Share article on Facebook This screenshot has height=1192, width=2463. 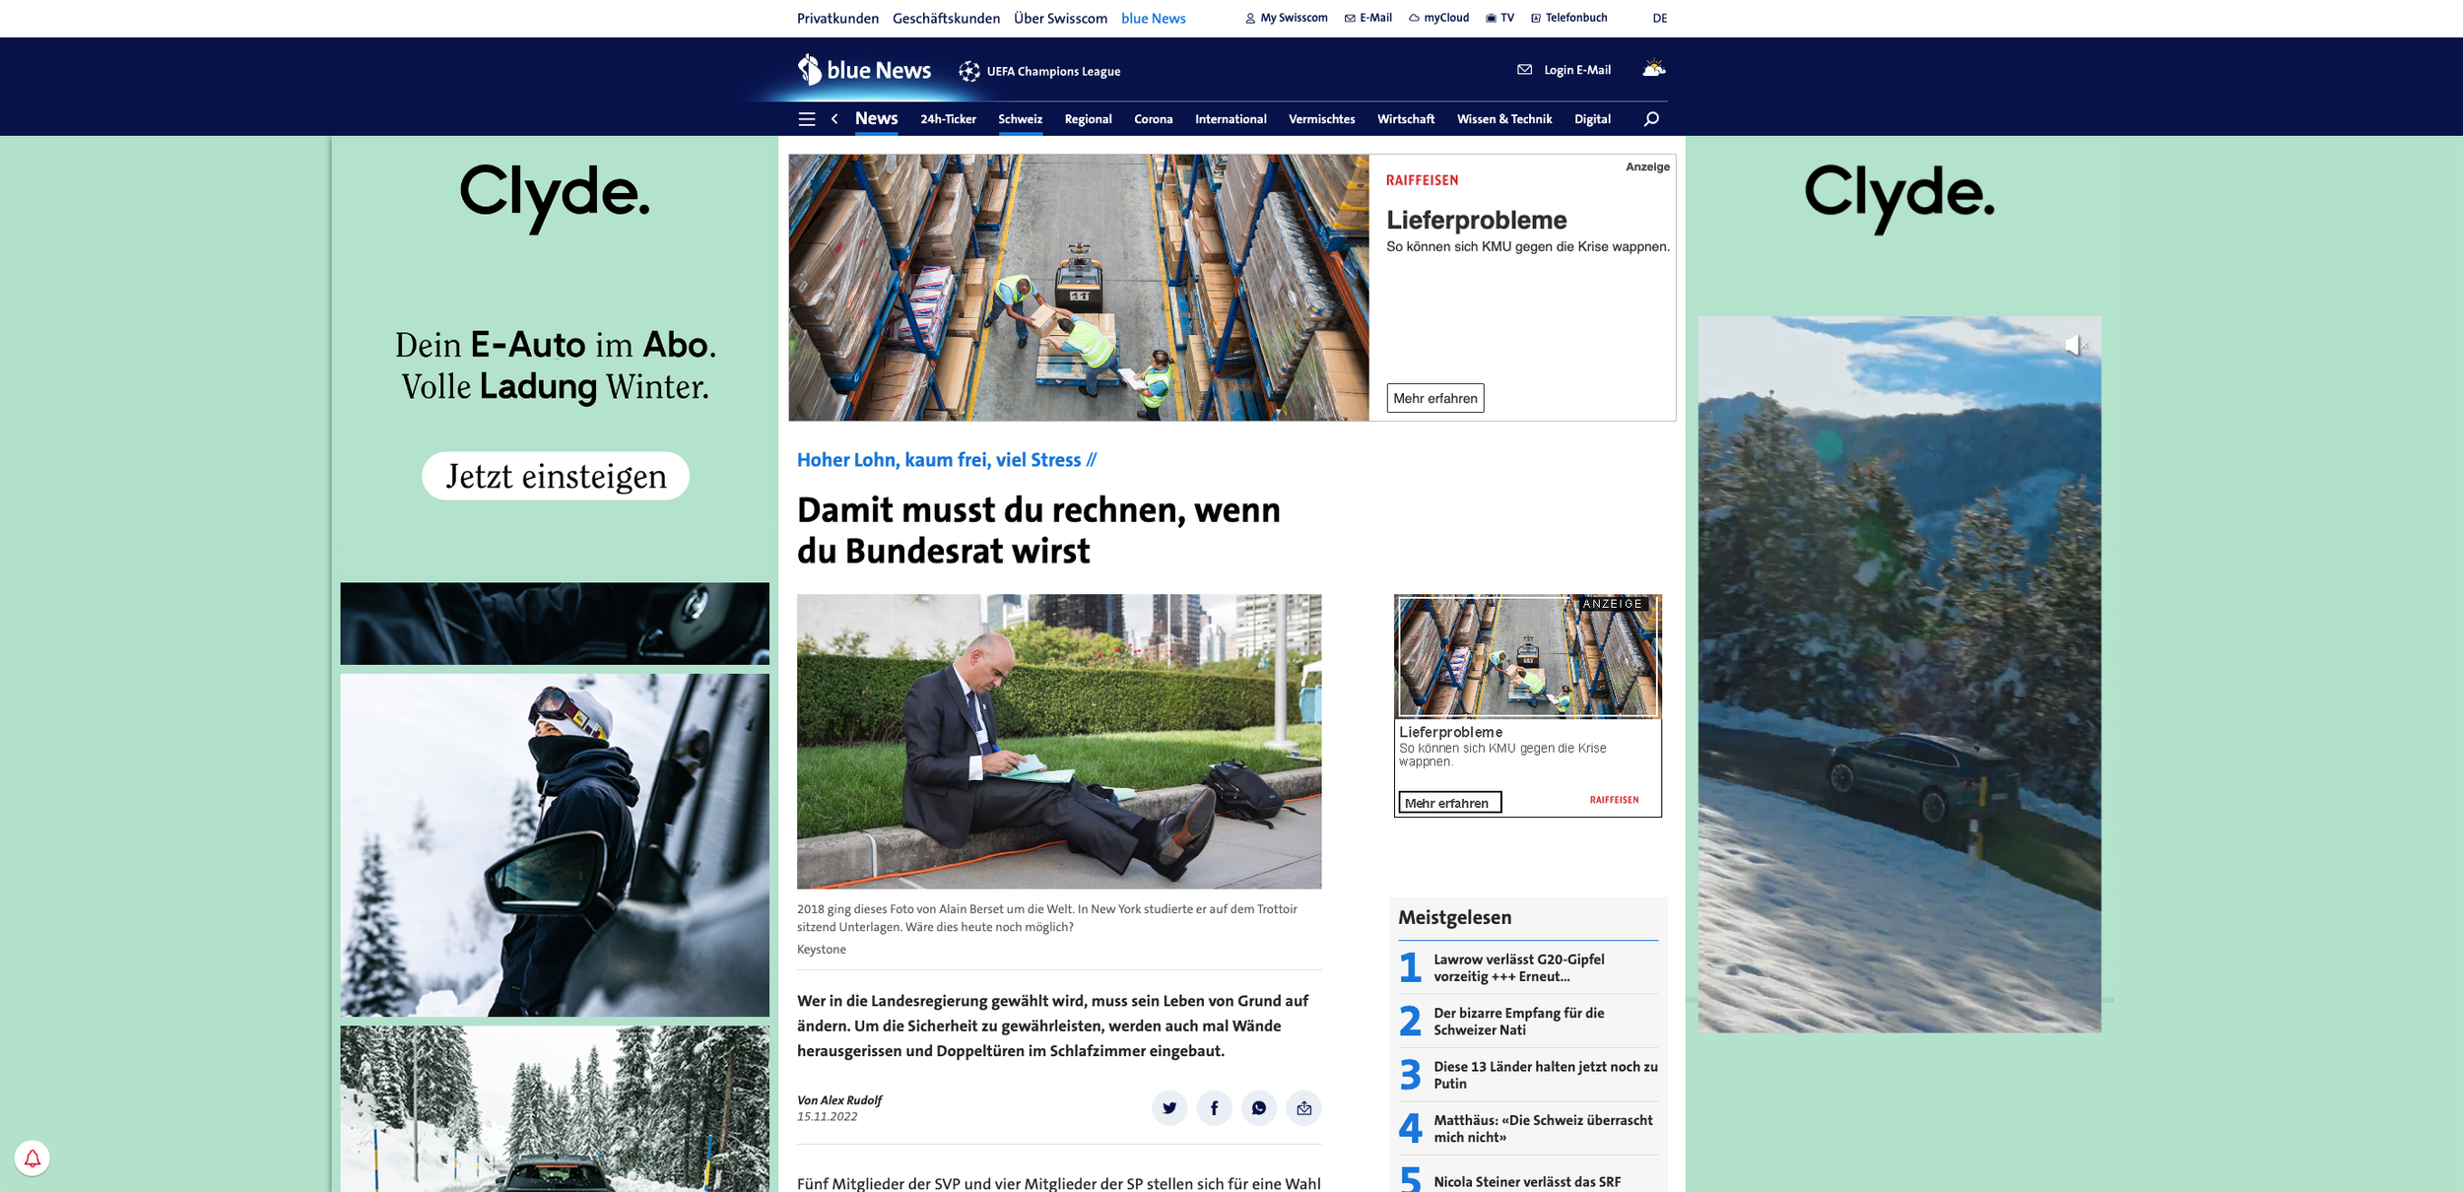click(1214, 1108)
